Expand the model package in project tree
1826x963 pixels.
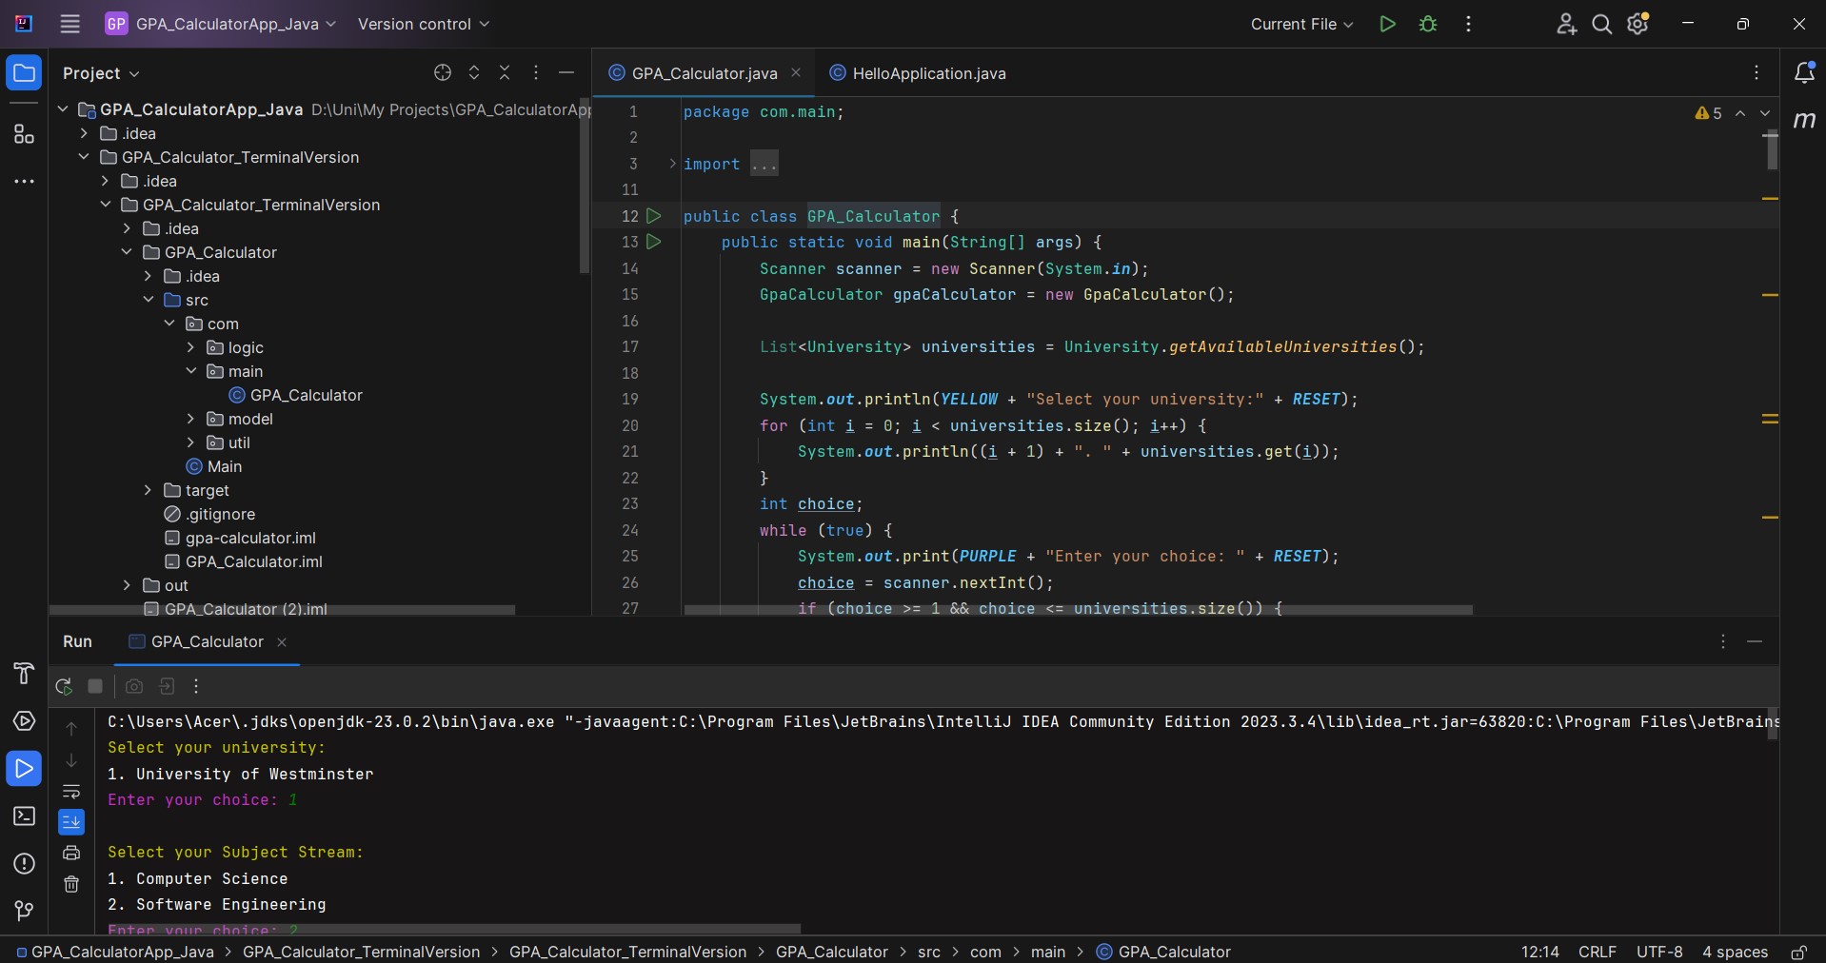189,419
